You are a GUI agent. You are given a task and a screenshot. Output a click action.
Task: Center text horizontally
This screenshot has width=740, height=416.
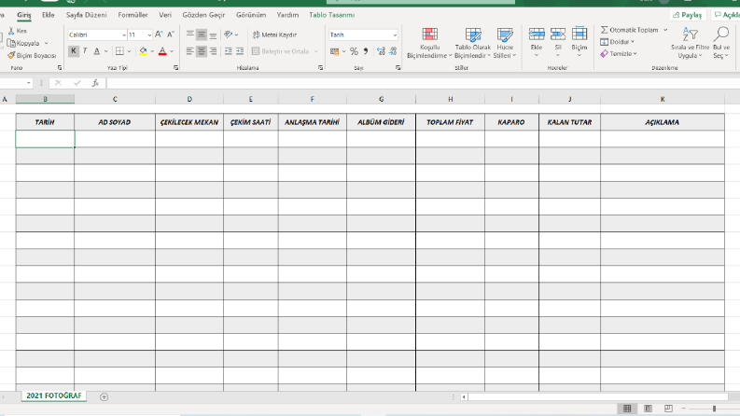(202, 51)
